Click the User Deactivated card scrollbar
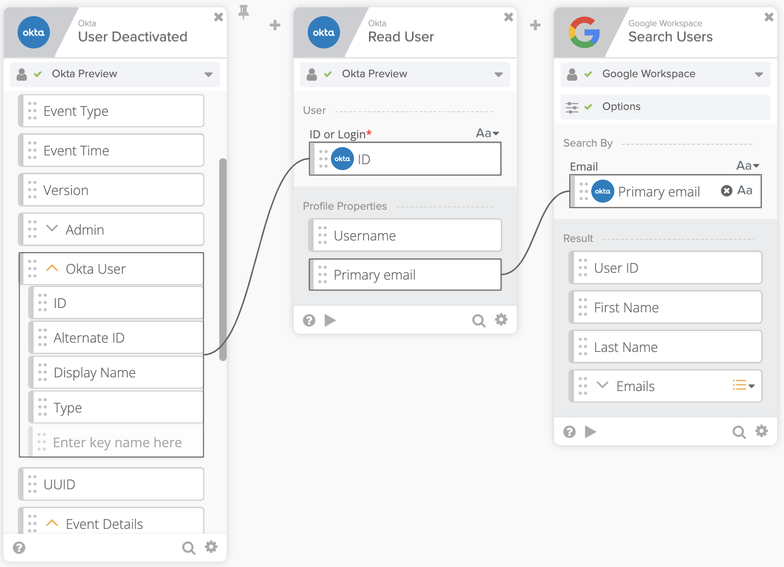 223,259
